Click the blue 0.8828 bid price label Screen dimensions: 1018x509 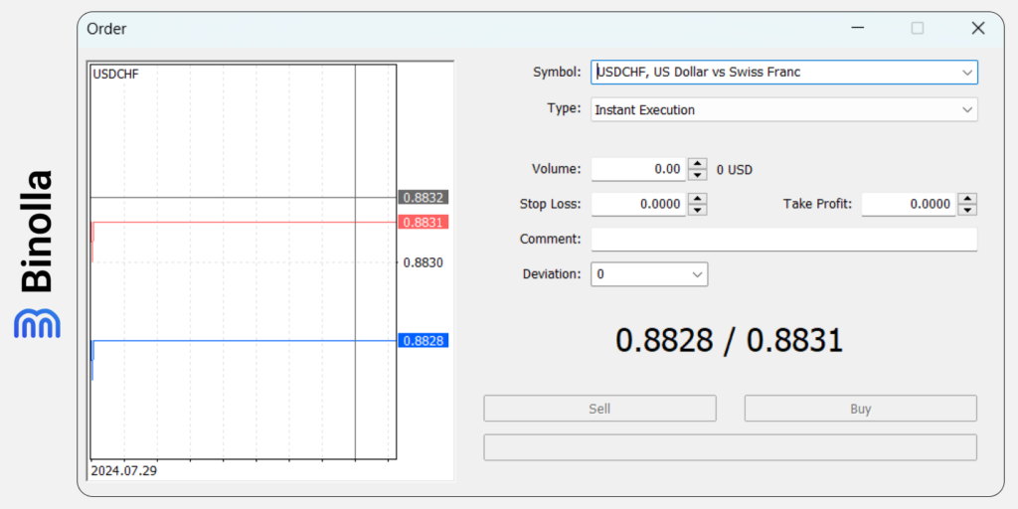tap(423, 341)
